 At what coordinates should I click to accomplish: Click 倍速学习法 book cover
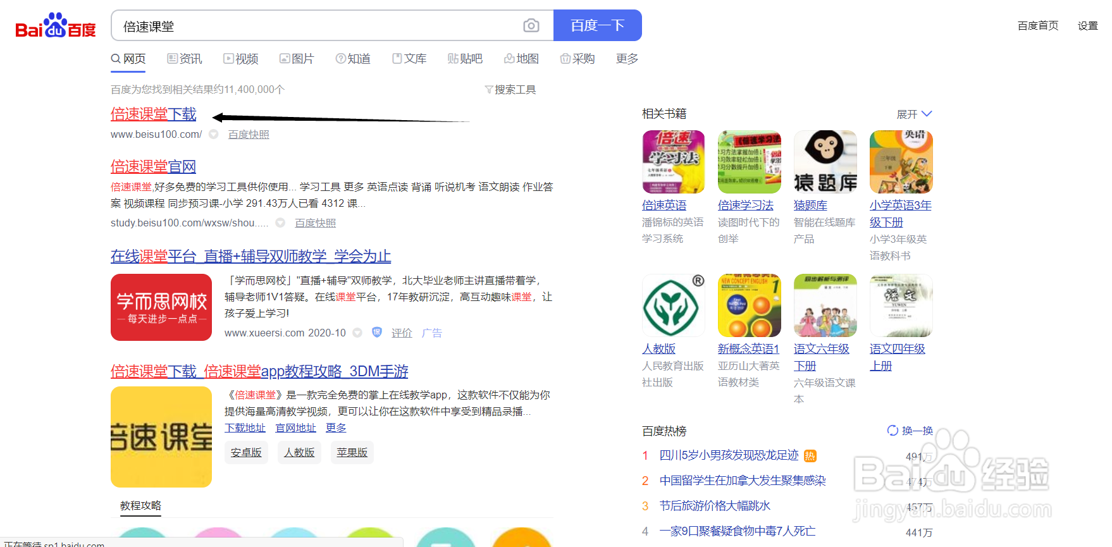(x=750, y=162)
